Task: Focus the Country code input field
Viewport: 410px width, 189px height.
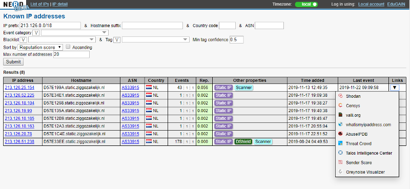Action: pos(227,26)
